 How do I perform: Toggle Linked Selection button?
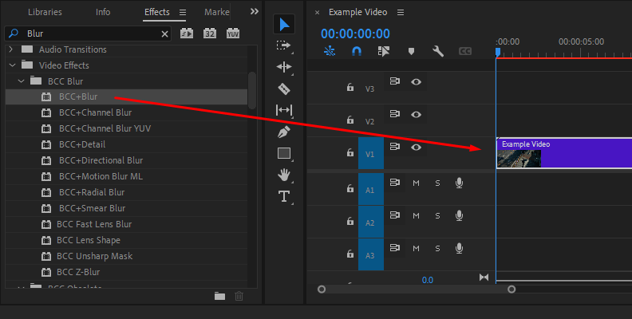(x=383, y=51)
